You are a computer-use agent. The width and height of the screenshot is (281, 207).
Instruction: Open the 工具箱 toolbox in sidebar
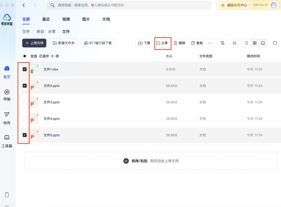click(7, 141)
